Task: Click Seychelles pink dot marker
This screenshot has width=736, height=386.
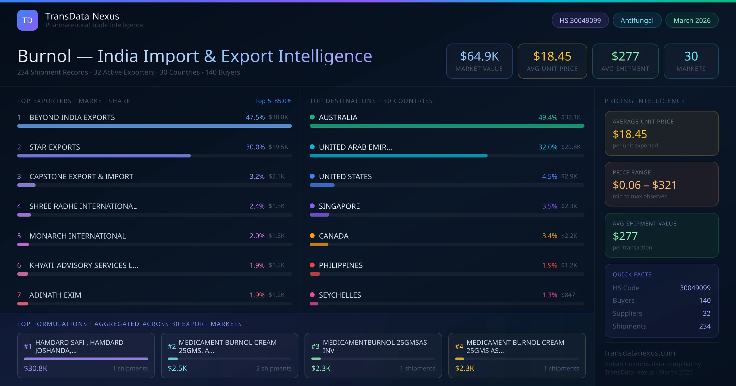Action: [x=312, y=295]
